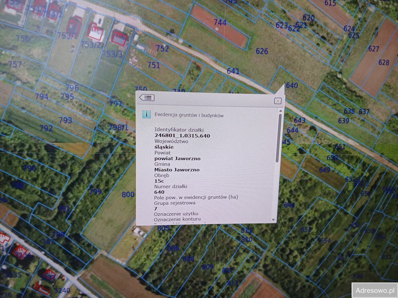Click parcel label 798/1 on the map
Image resolution: width=398 pixels, height=298 pixels.
coord(119,127)
